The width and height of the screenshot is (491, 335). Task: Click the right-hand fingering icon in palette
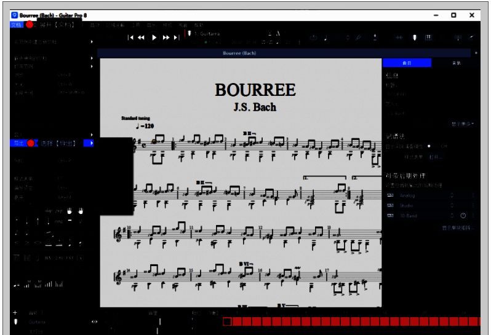[x=80, y=211]
